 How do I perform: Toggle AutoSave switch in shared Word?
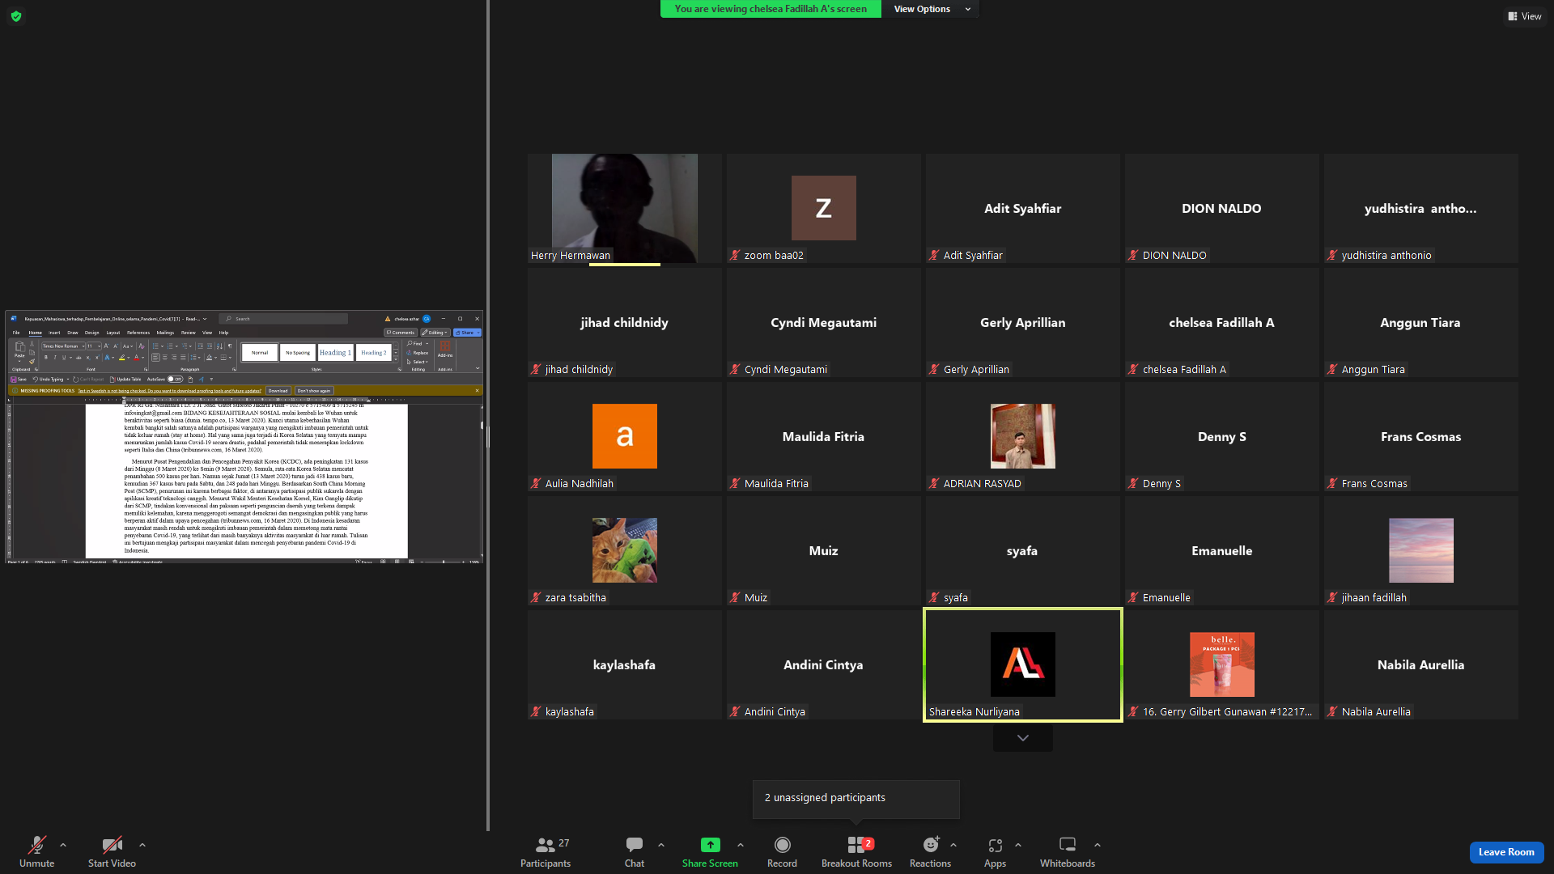click(x=175, y=379)
